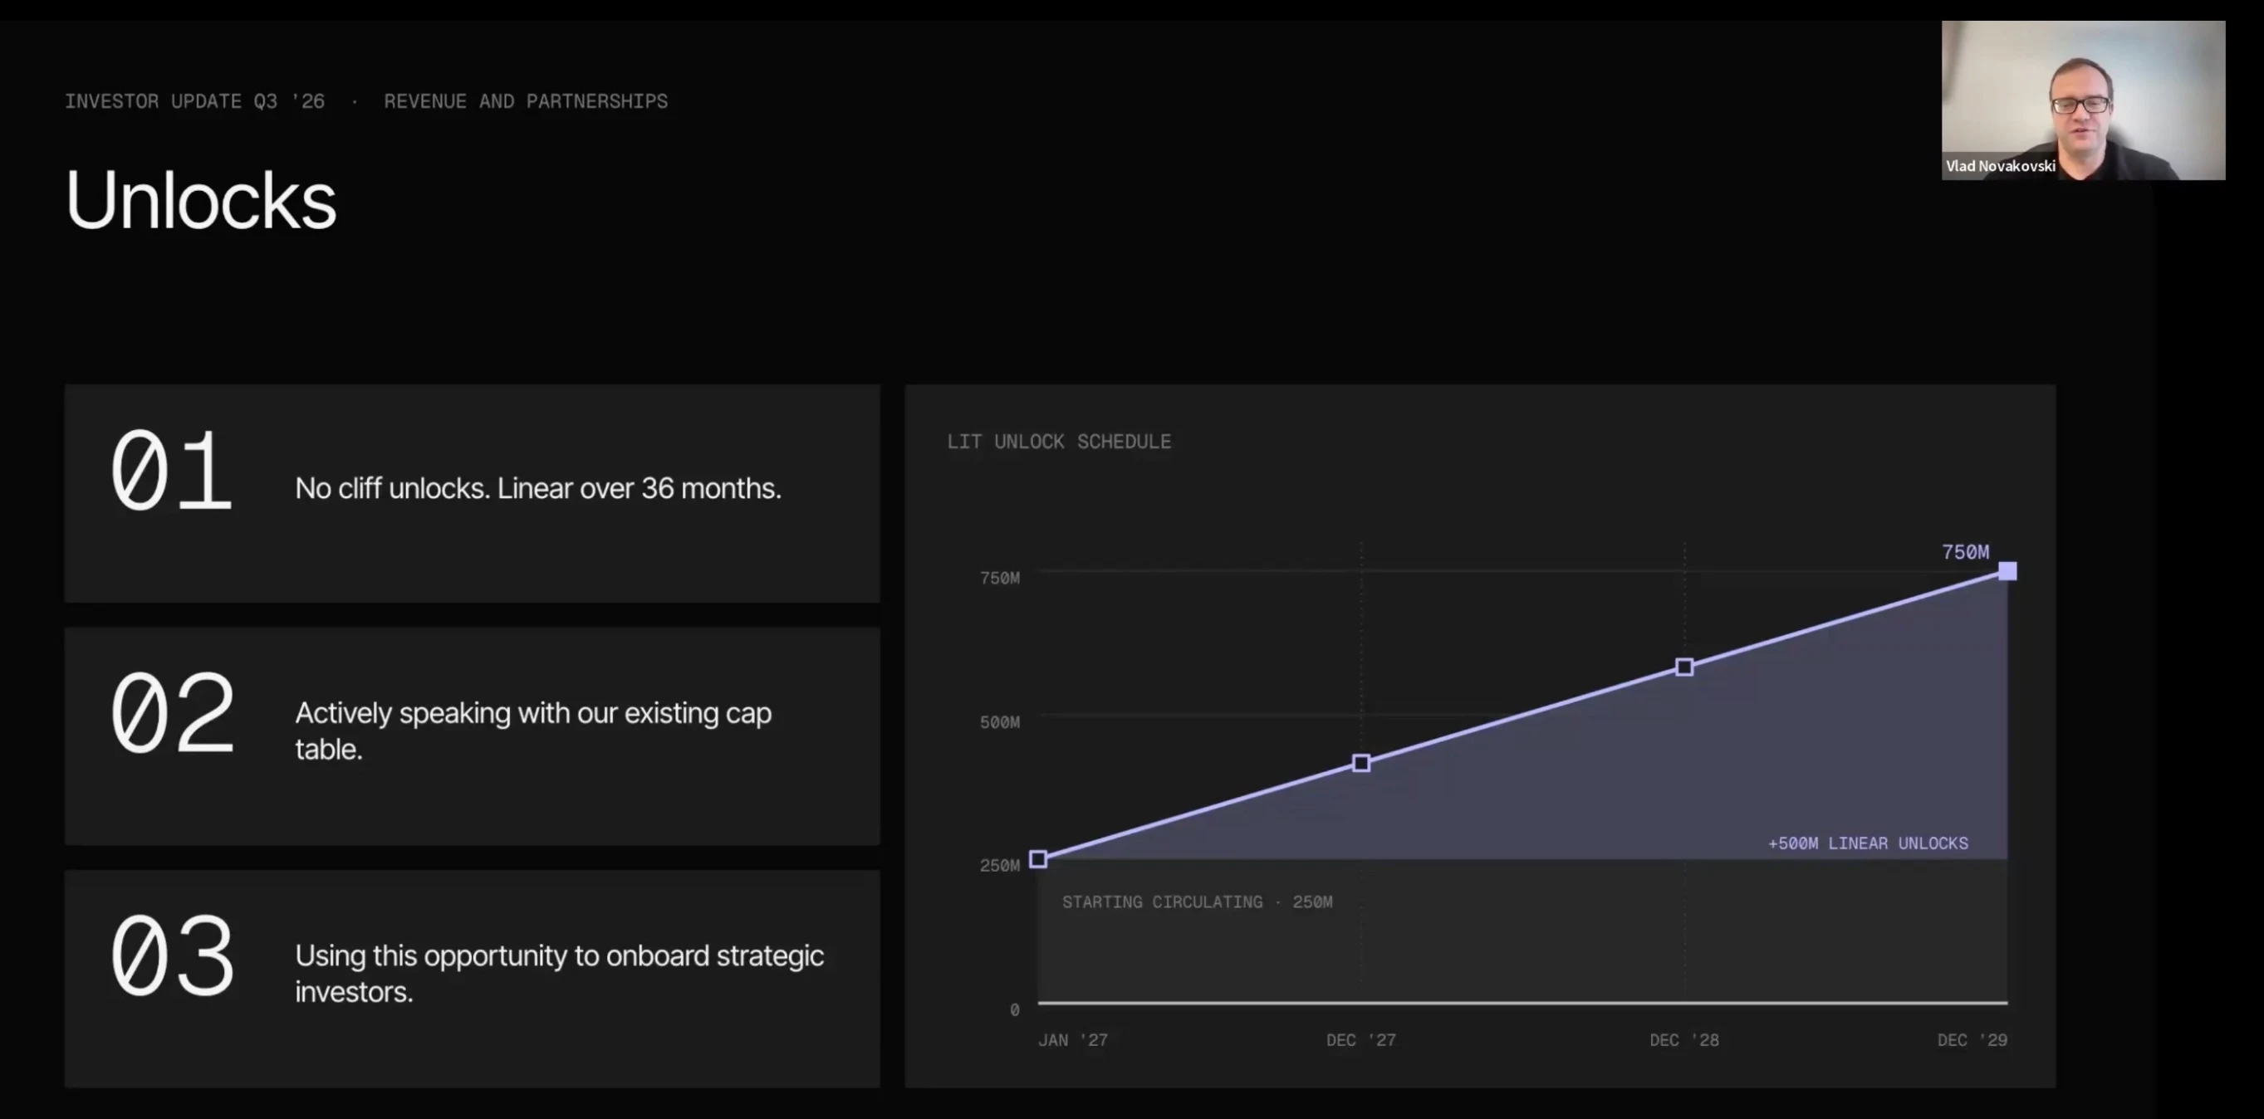Click the Jan '27 starting data point
The image size is (2264, 1119).
(1038, 859)
